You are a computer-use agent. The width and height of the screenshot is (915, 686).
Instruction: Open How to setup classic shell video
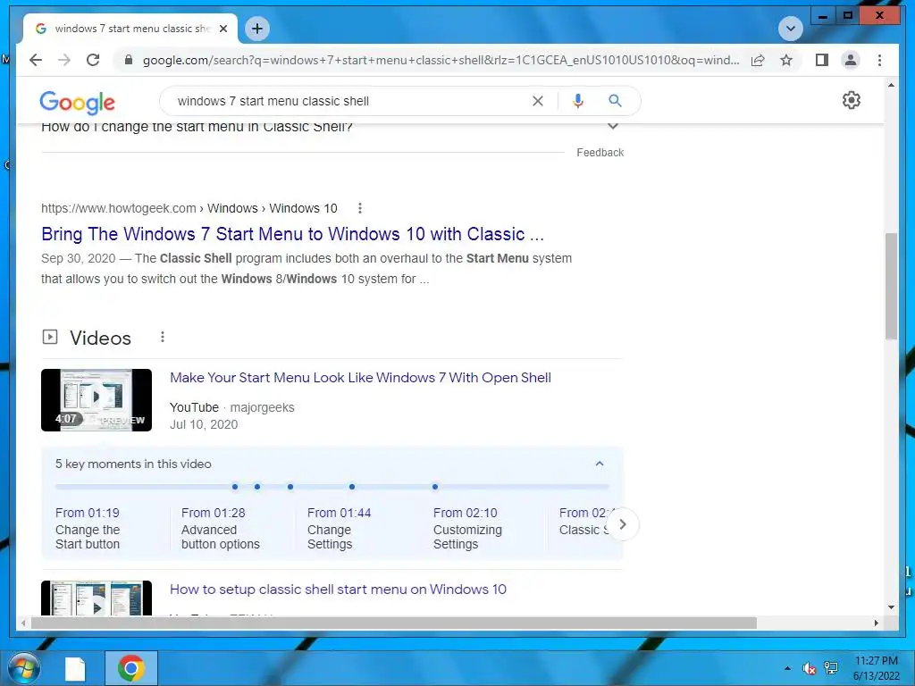(338, 590)
